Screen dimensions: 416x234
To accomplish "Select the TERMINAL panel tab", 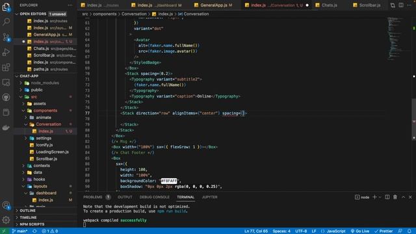I will [x=185, y=197].
